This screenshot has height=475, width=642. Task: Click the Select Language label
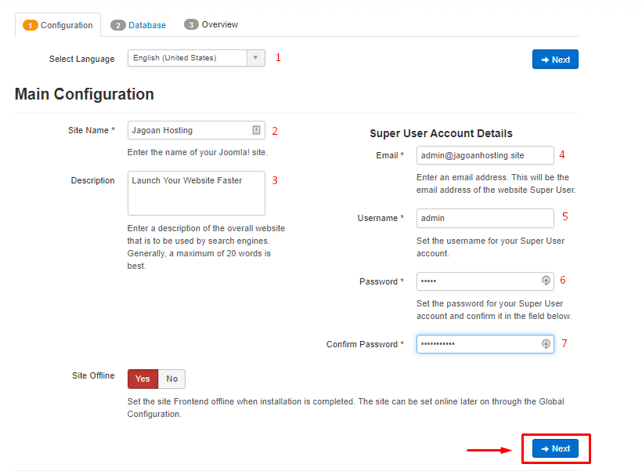81,59
